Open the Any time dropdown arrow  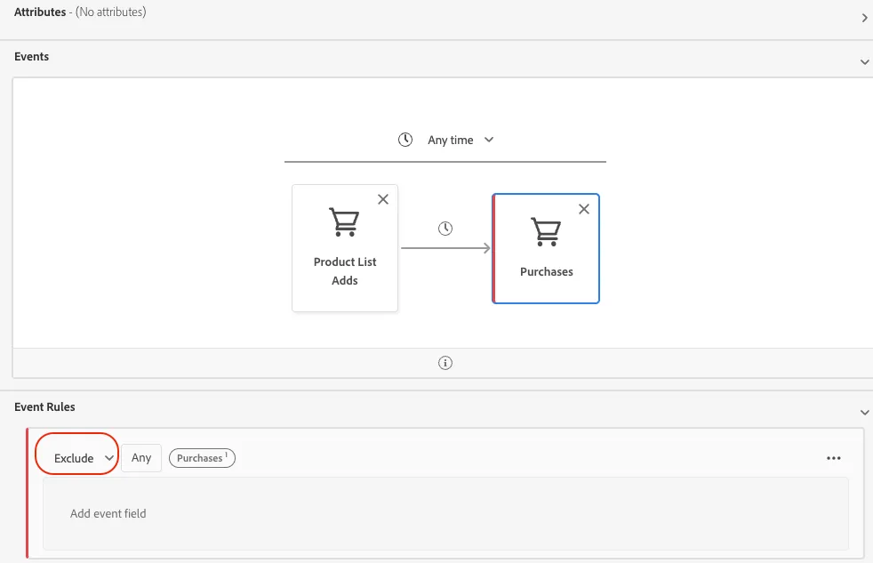coord(489,140)
